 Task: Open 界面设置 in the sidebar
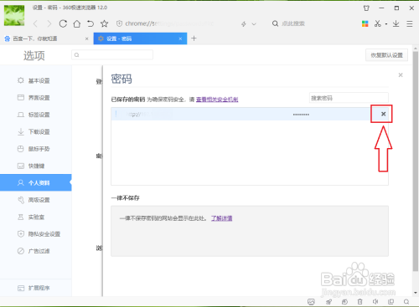click(36, 98)
